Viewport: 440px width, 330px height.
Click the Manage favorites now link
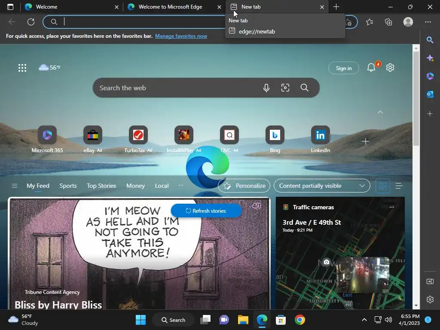(181, 36)
